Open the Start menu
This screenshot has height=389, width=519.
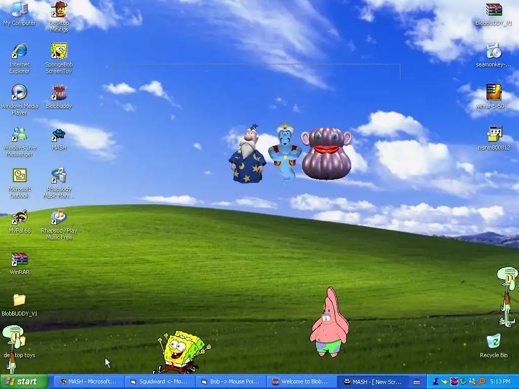point(24,382)
